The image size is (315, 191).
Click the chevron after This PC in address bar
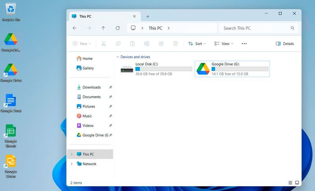[x=169, y=28]
